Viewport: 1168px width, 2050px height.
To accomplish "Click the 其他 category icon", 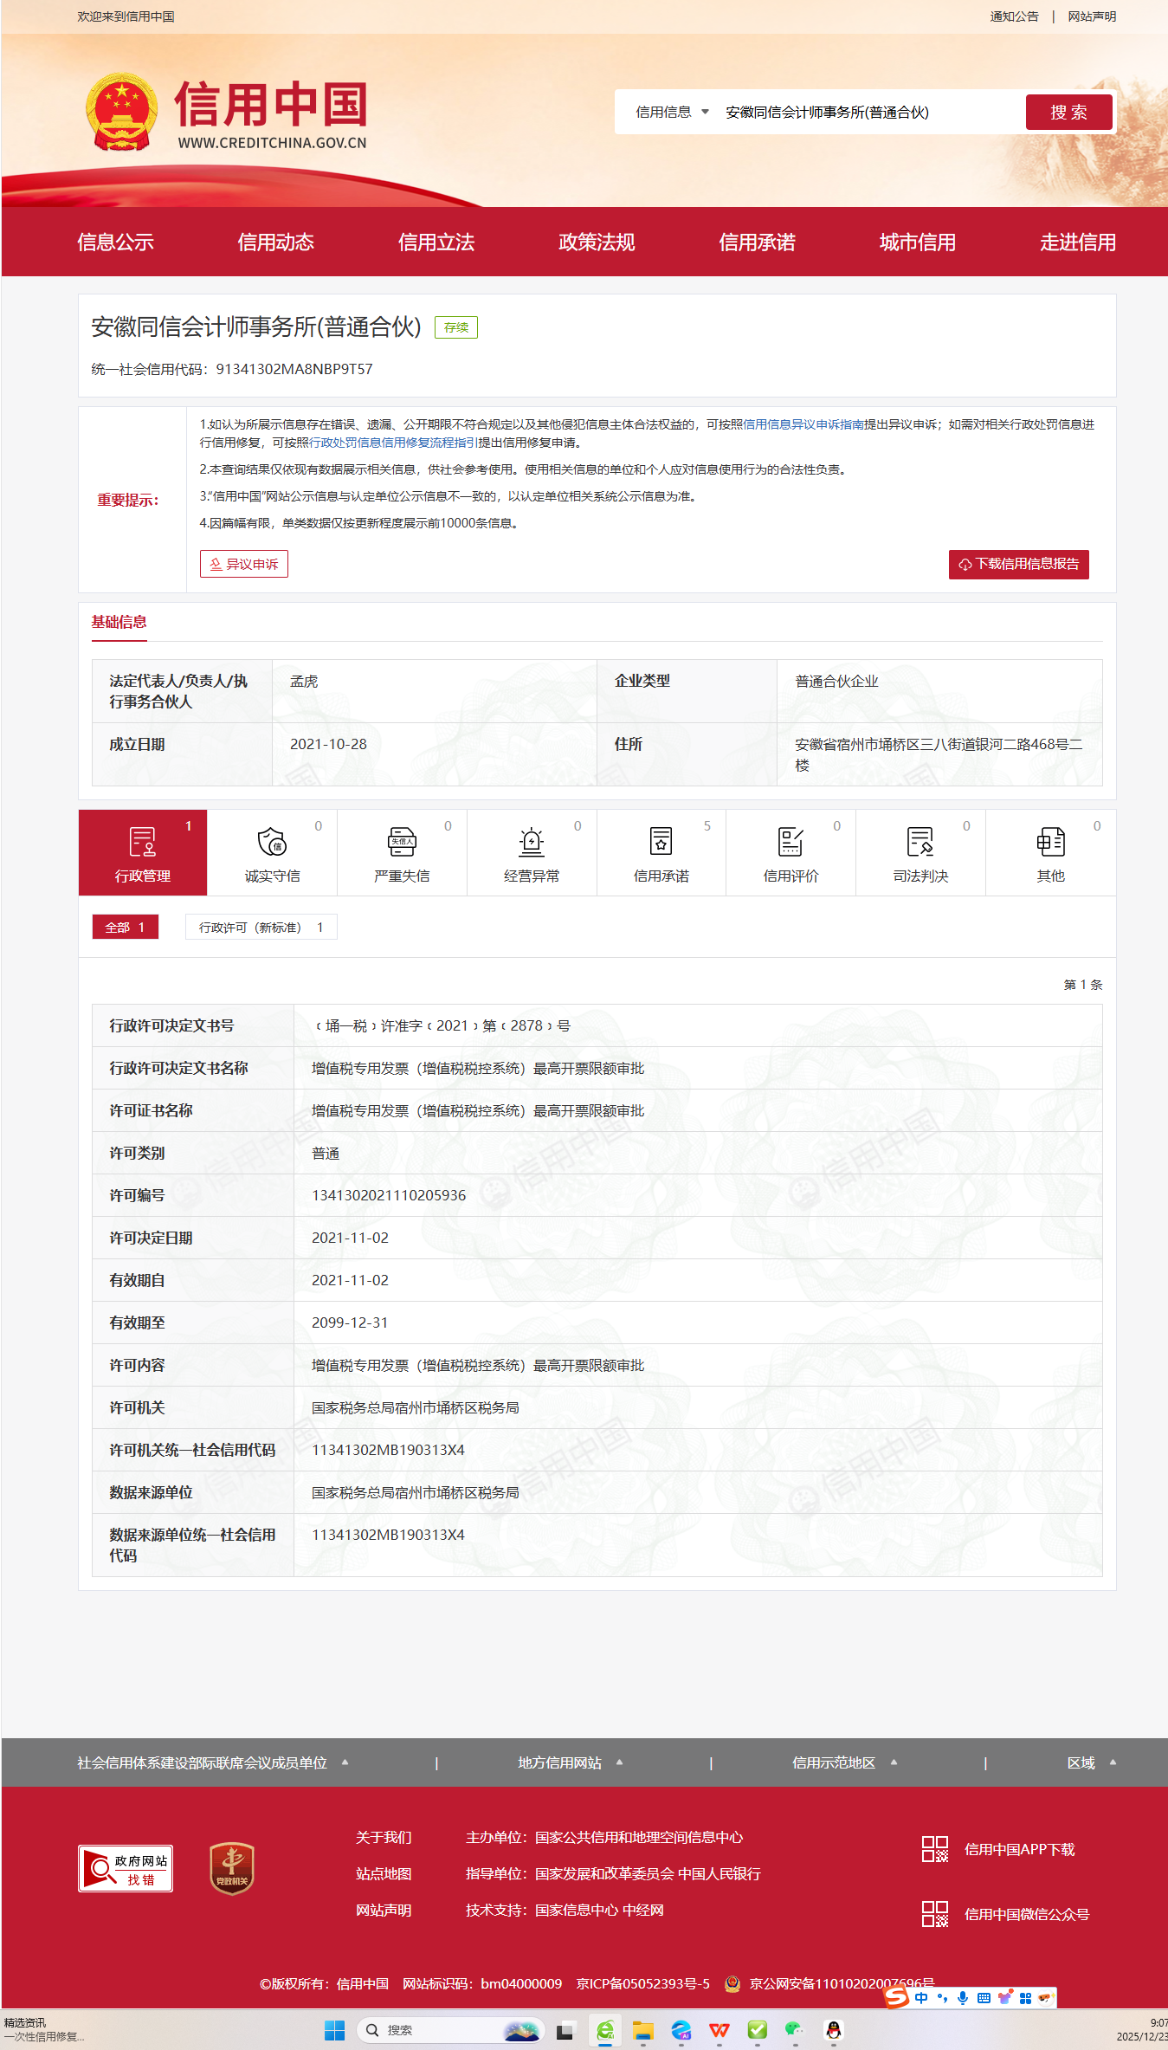I will (1050, 841).
